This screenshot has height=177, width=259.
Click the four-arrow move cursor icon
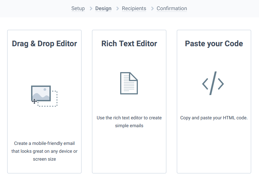tap(34, 101)
